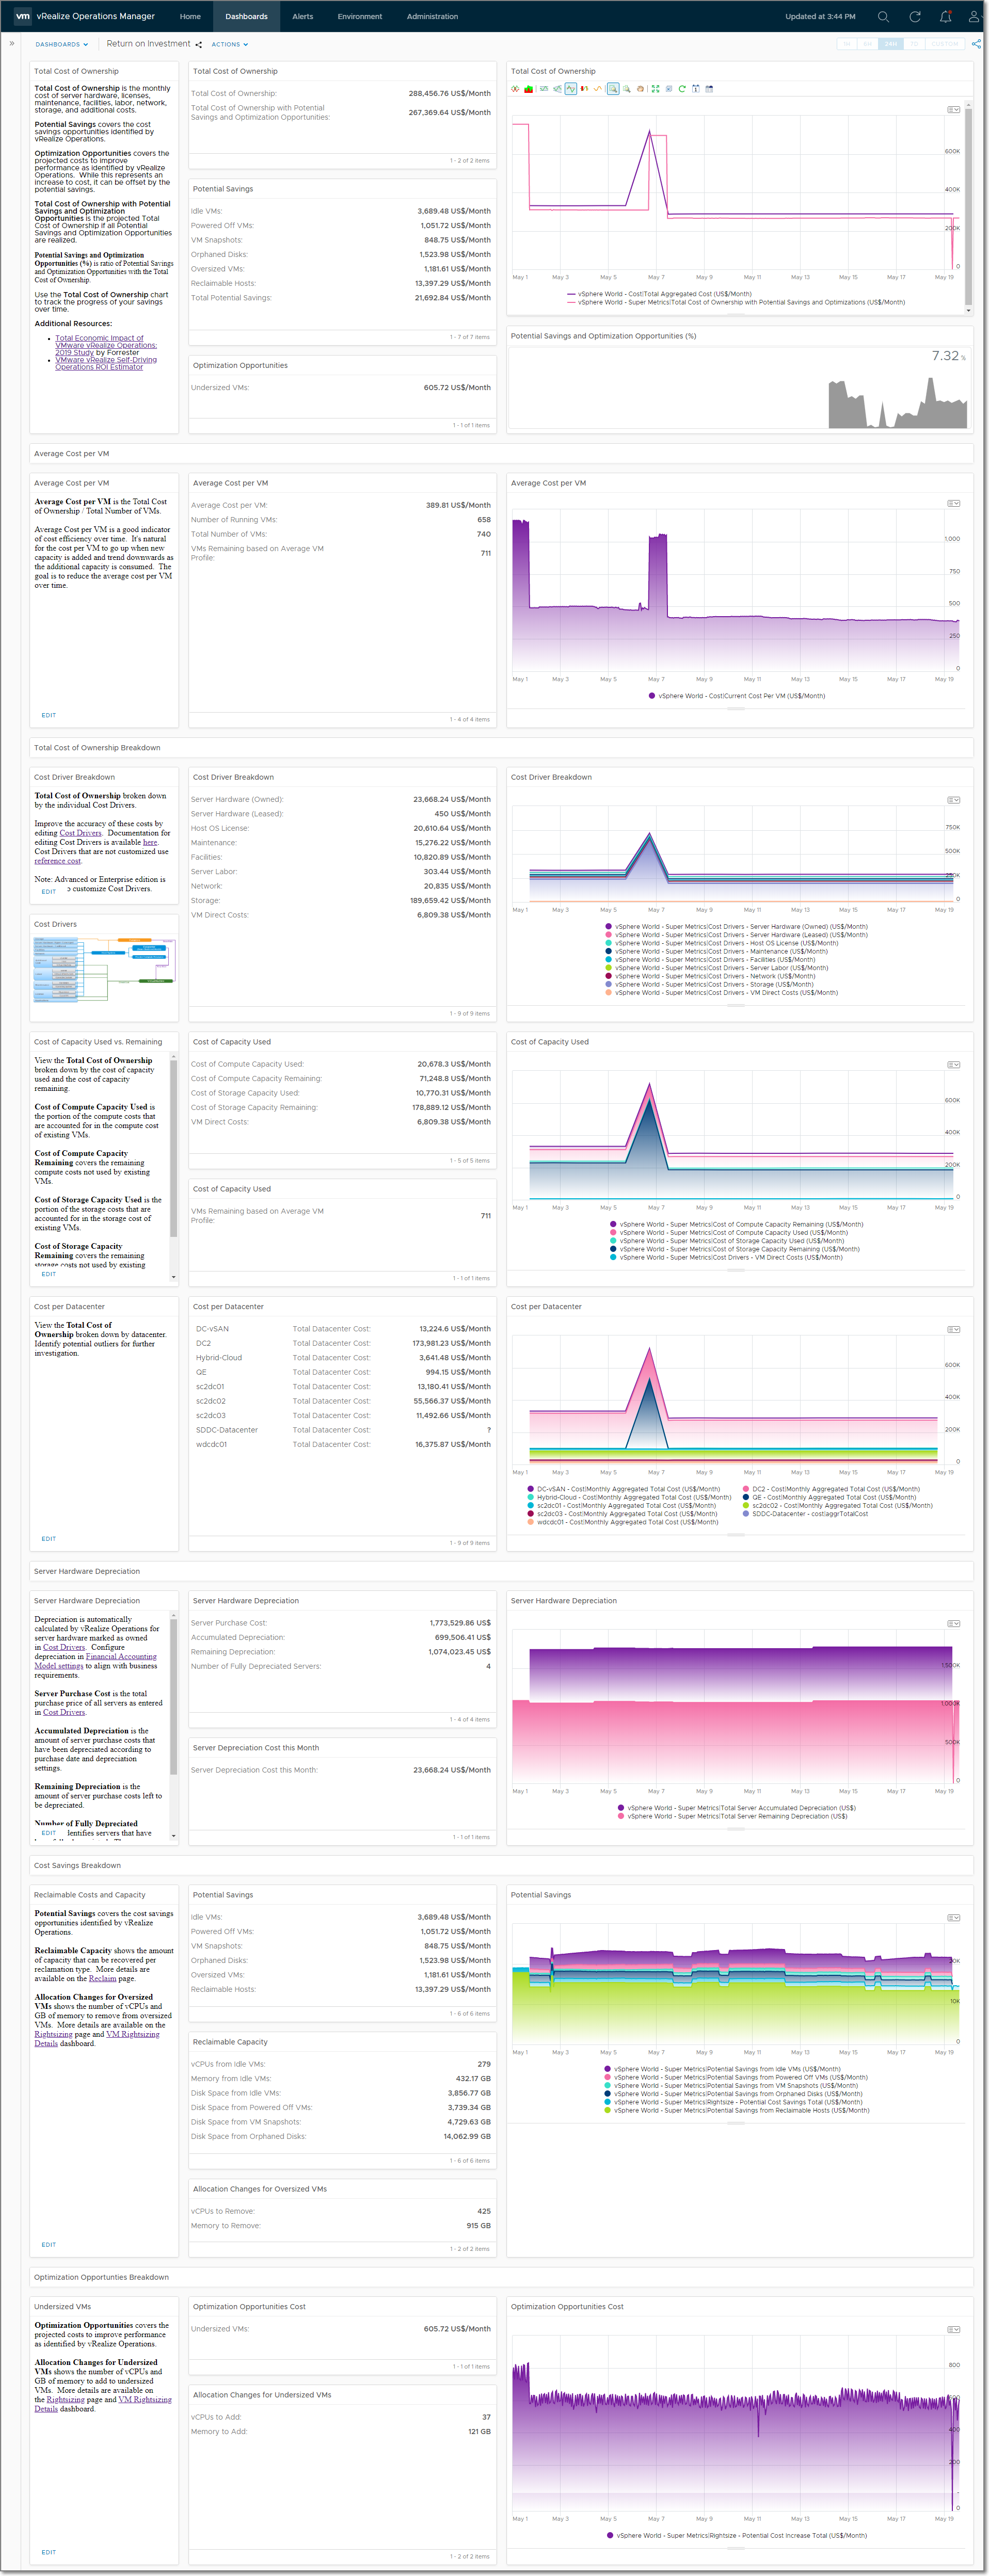
Task: Click share icon next to Return on Investment
Action: click(198, 44)
